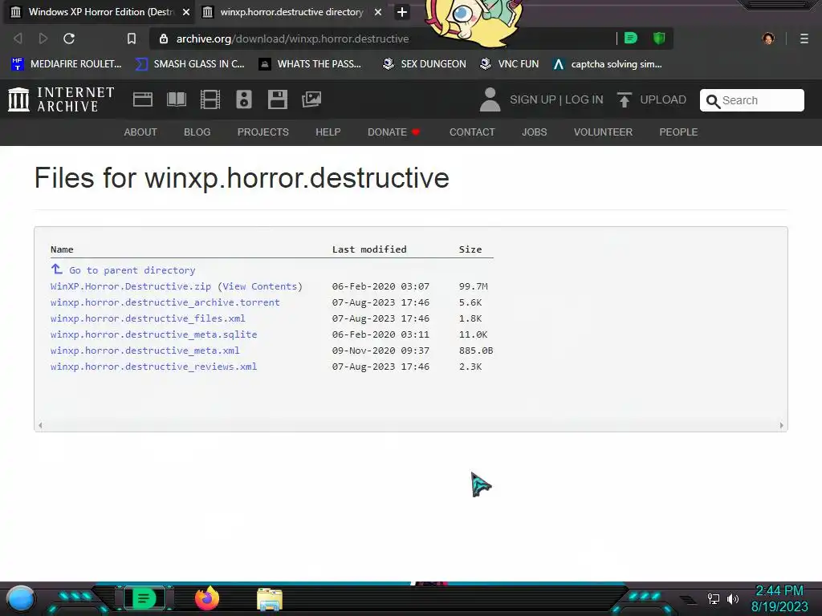The image size is (822, 616).
Task: Click the UPLOAD link text
Action: tap(663, 99)
